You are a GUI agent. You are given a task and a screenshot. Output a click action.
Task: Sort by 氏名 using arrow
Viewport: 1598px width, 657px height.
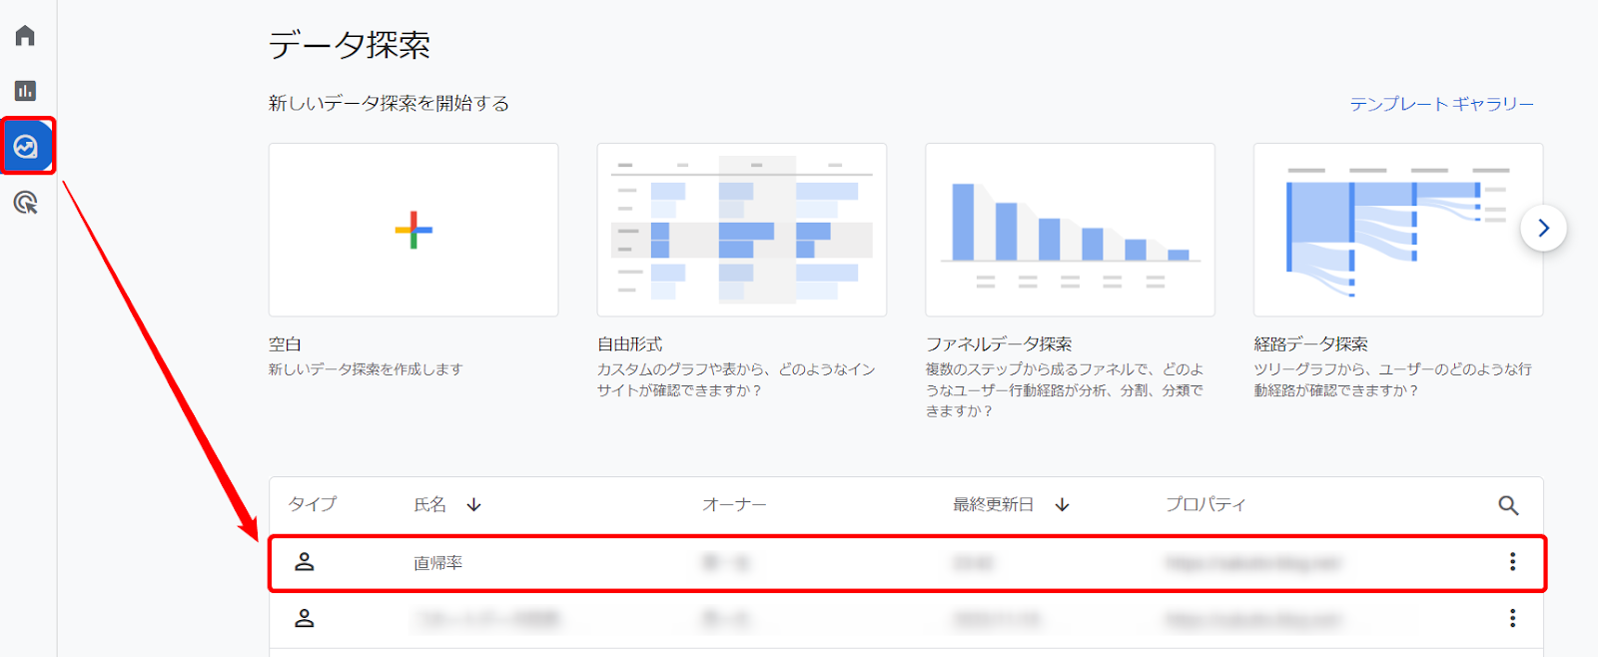(474, 505)
